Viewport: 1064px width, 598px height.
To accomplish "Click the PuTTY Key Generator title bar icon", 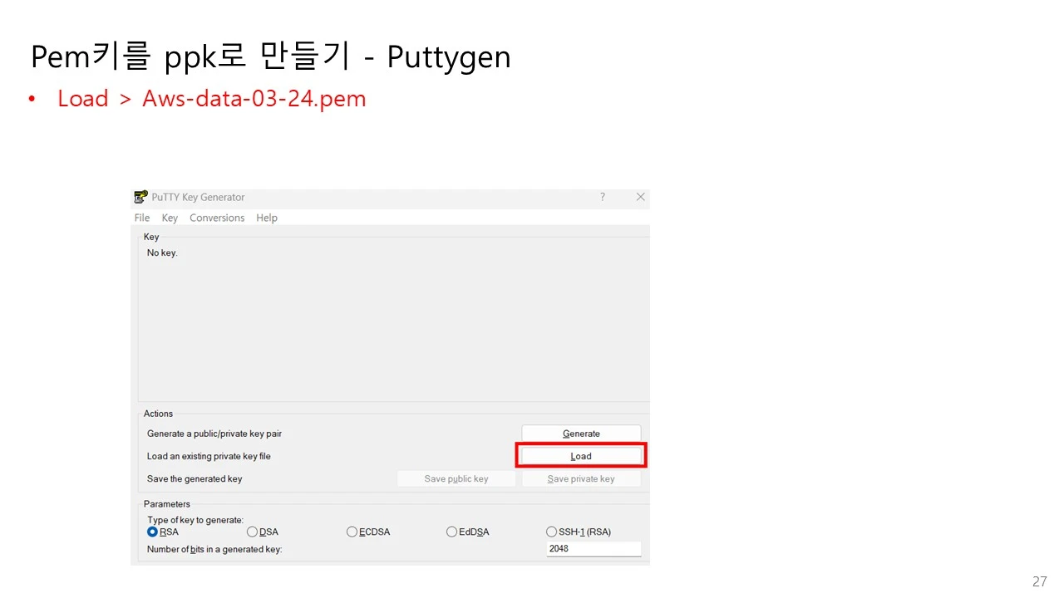I will [x=140, y=197].
